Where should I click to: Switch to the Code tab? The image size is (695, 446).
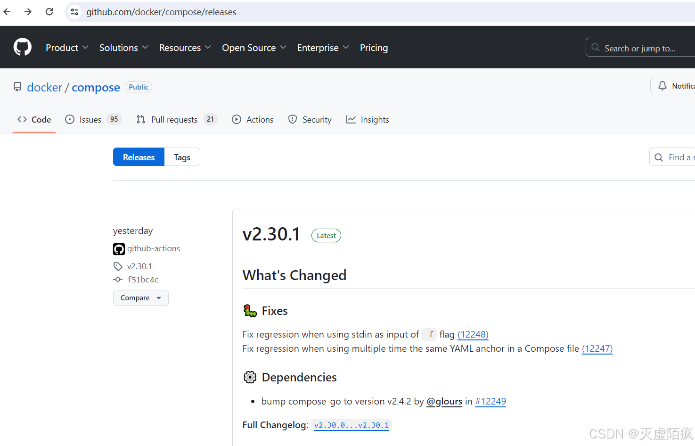(x=34, y=120)
